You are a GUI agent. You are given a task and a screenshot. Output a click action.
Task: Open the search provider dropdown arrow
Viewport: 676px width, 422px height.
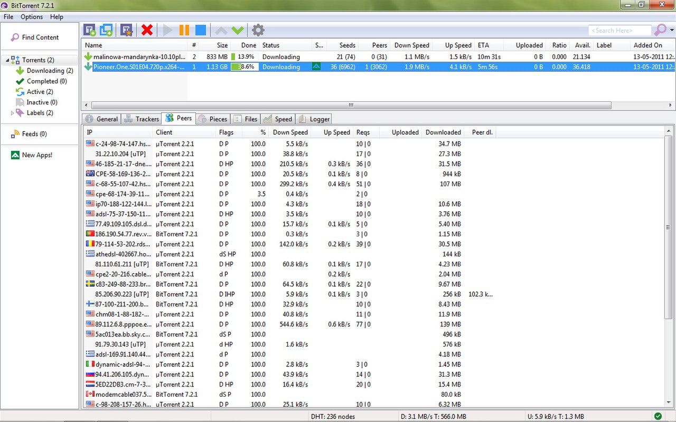tap(672, 30)
